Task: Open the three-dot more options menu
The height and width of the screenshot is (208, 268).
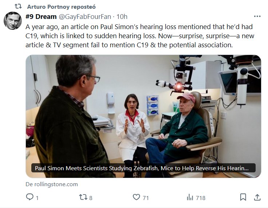Action: (x=257, y=16)
